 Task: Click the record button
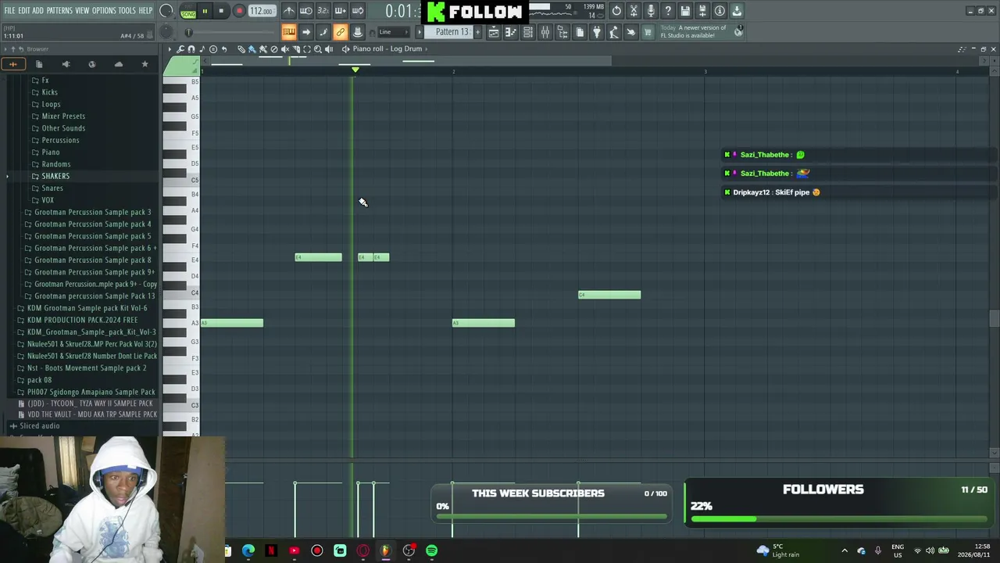(x=239, y=11)
